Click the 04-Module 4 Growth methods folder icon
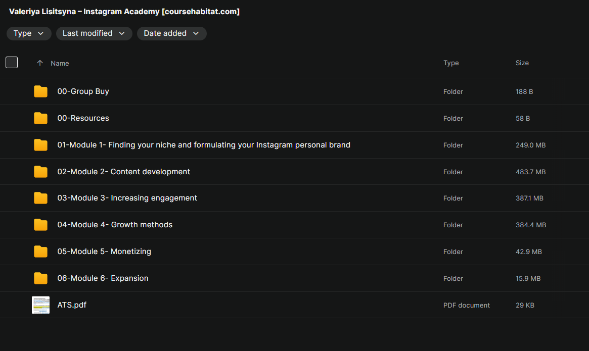589x351 pixels. click(40, 225)
